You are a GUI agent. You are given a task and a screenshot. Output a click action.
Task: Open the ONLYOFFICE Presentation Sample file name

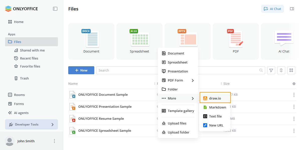tap(105, 107)
